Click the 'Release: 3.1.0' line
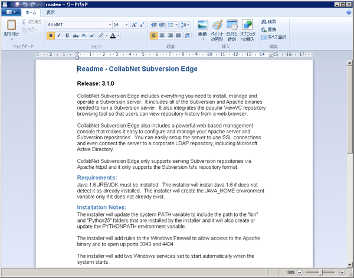Screen dimensions: 354x278 coord(96,84)
